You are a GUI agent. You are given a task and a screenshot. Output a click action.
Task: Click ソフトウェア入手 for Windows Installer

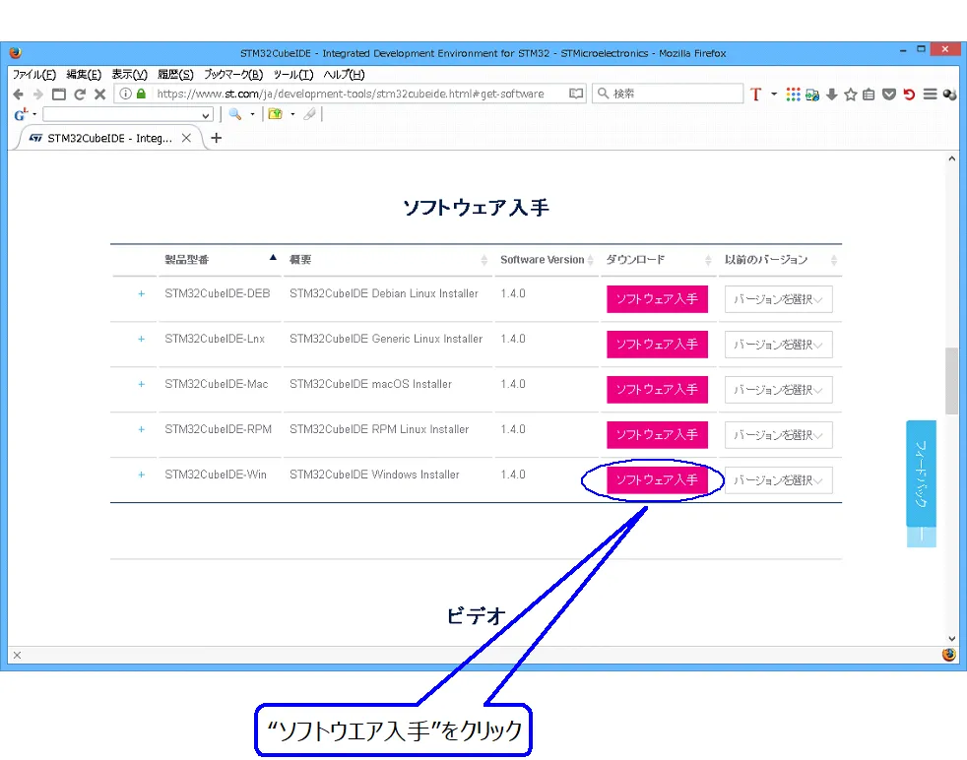[657, 480]
